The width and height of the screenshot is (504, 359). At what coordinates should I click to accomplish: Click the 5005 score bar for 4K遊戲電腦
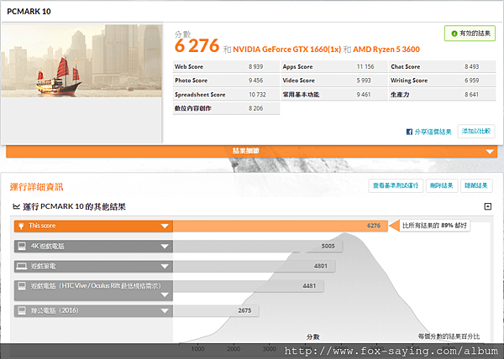tap(258, 246)
